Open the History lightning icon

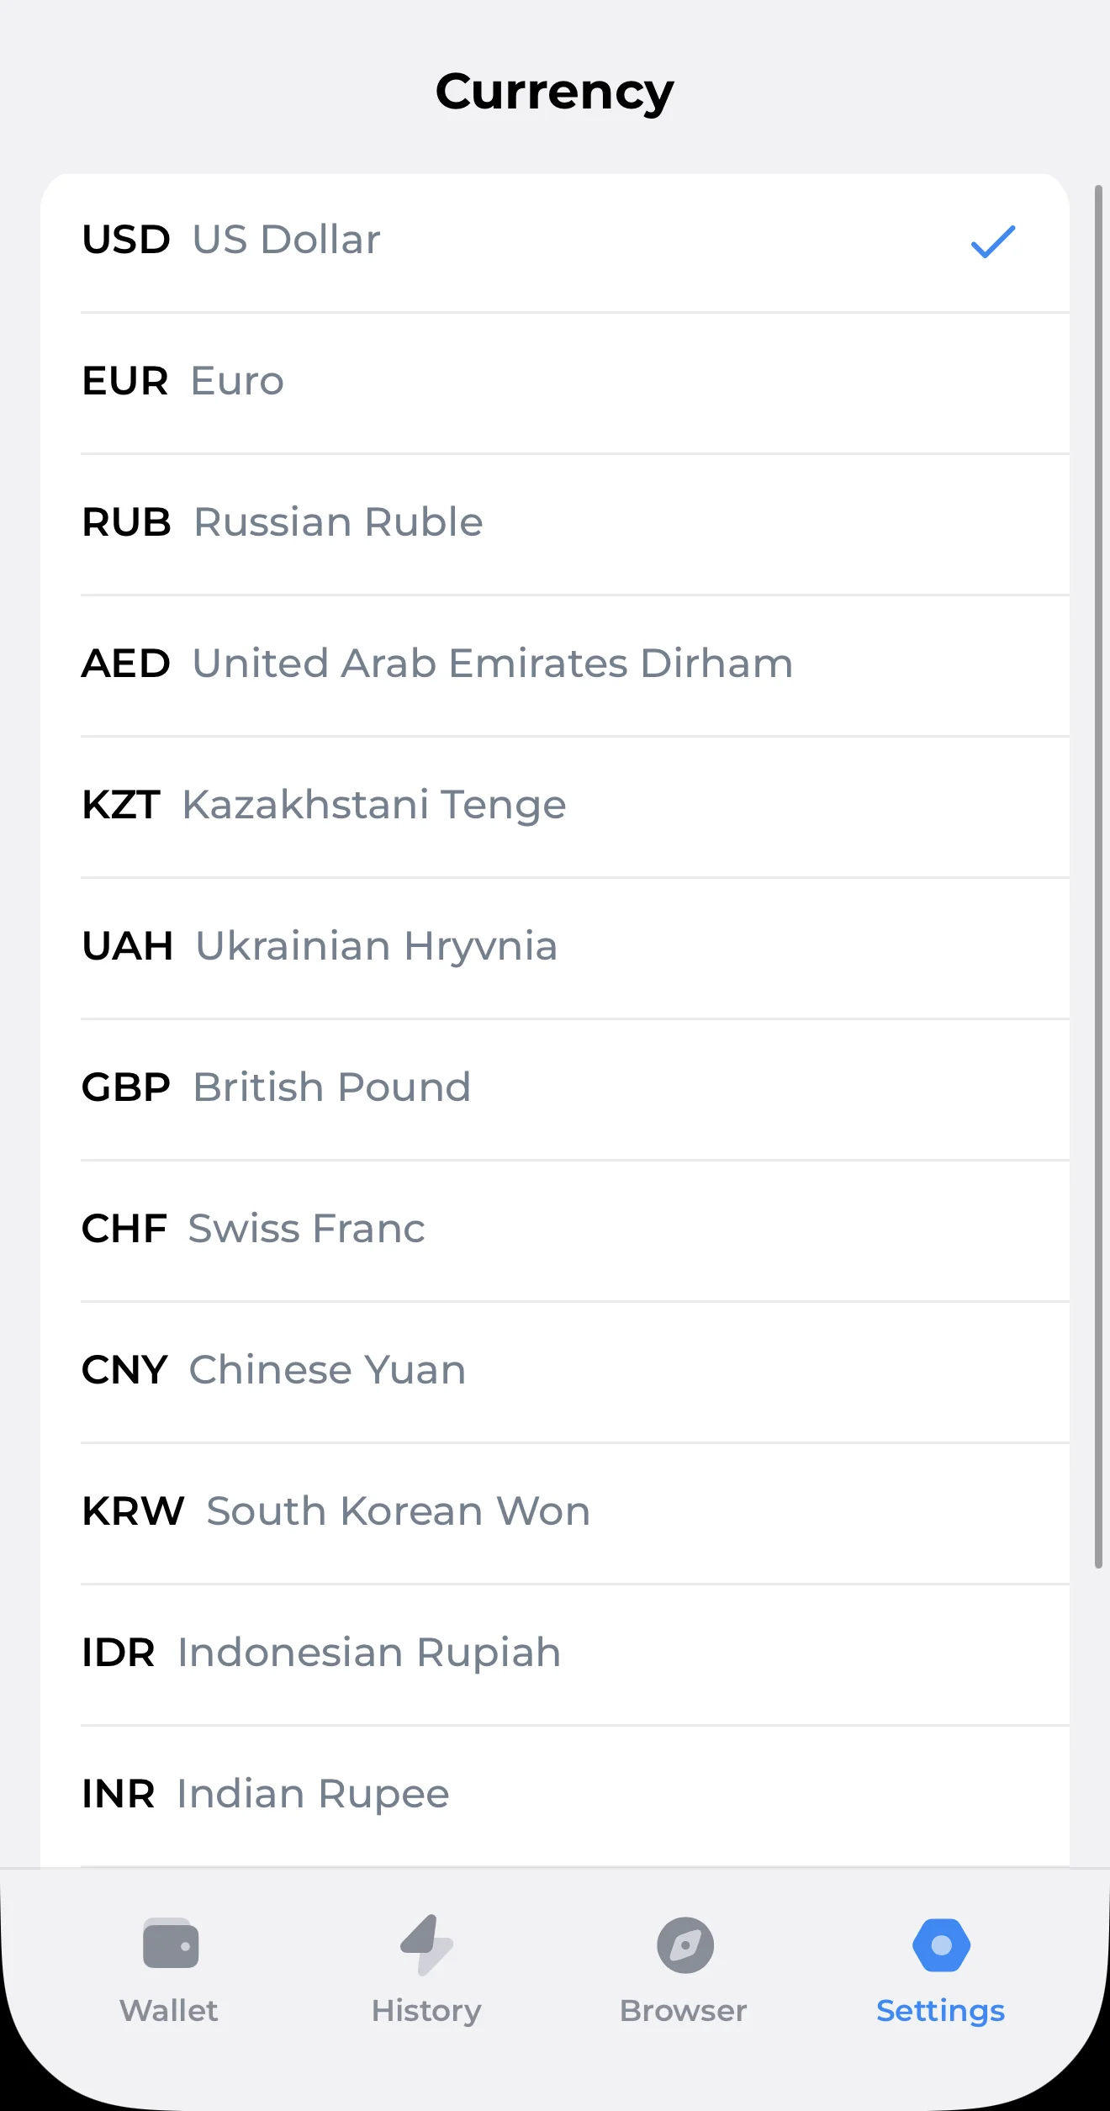pos(427,1944)
